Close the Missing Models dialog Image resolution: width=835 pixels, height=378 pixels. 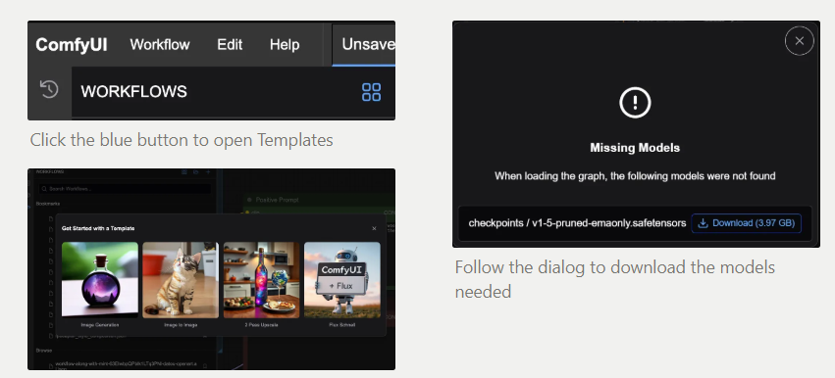[x=800, y=41]
